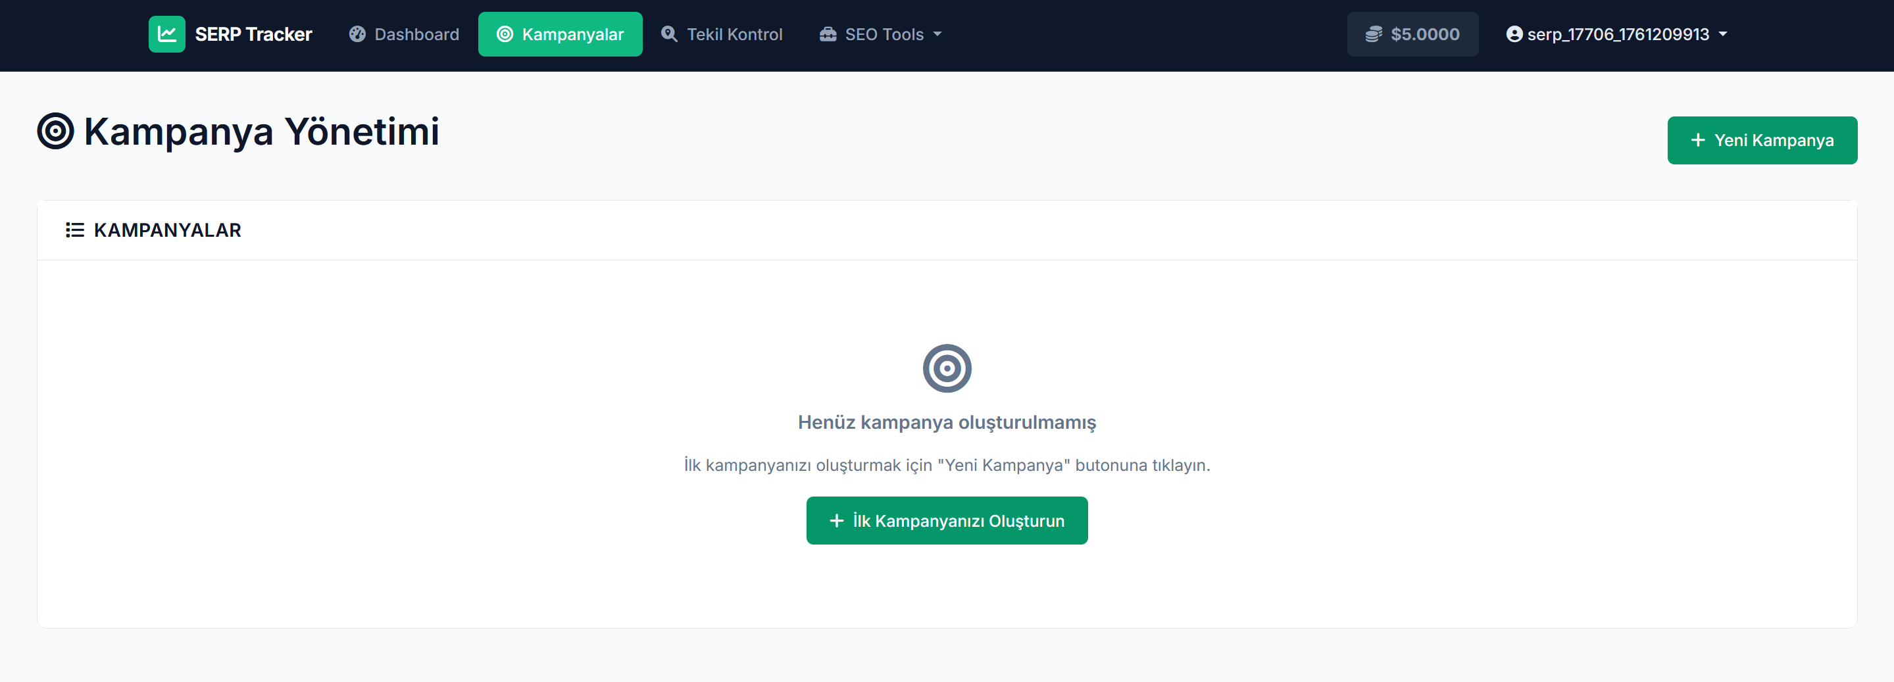Viewport: 1894px width, 682px height.
Task: Open the Tekil Kontrol page
Action: 721,35
